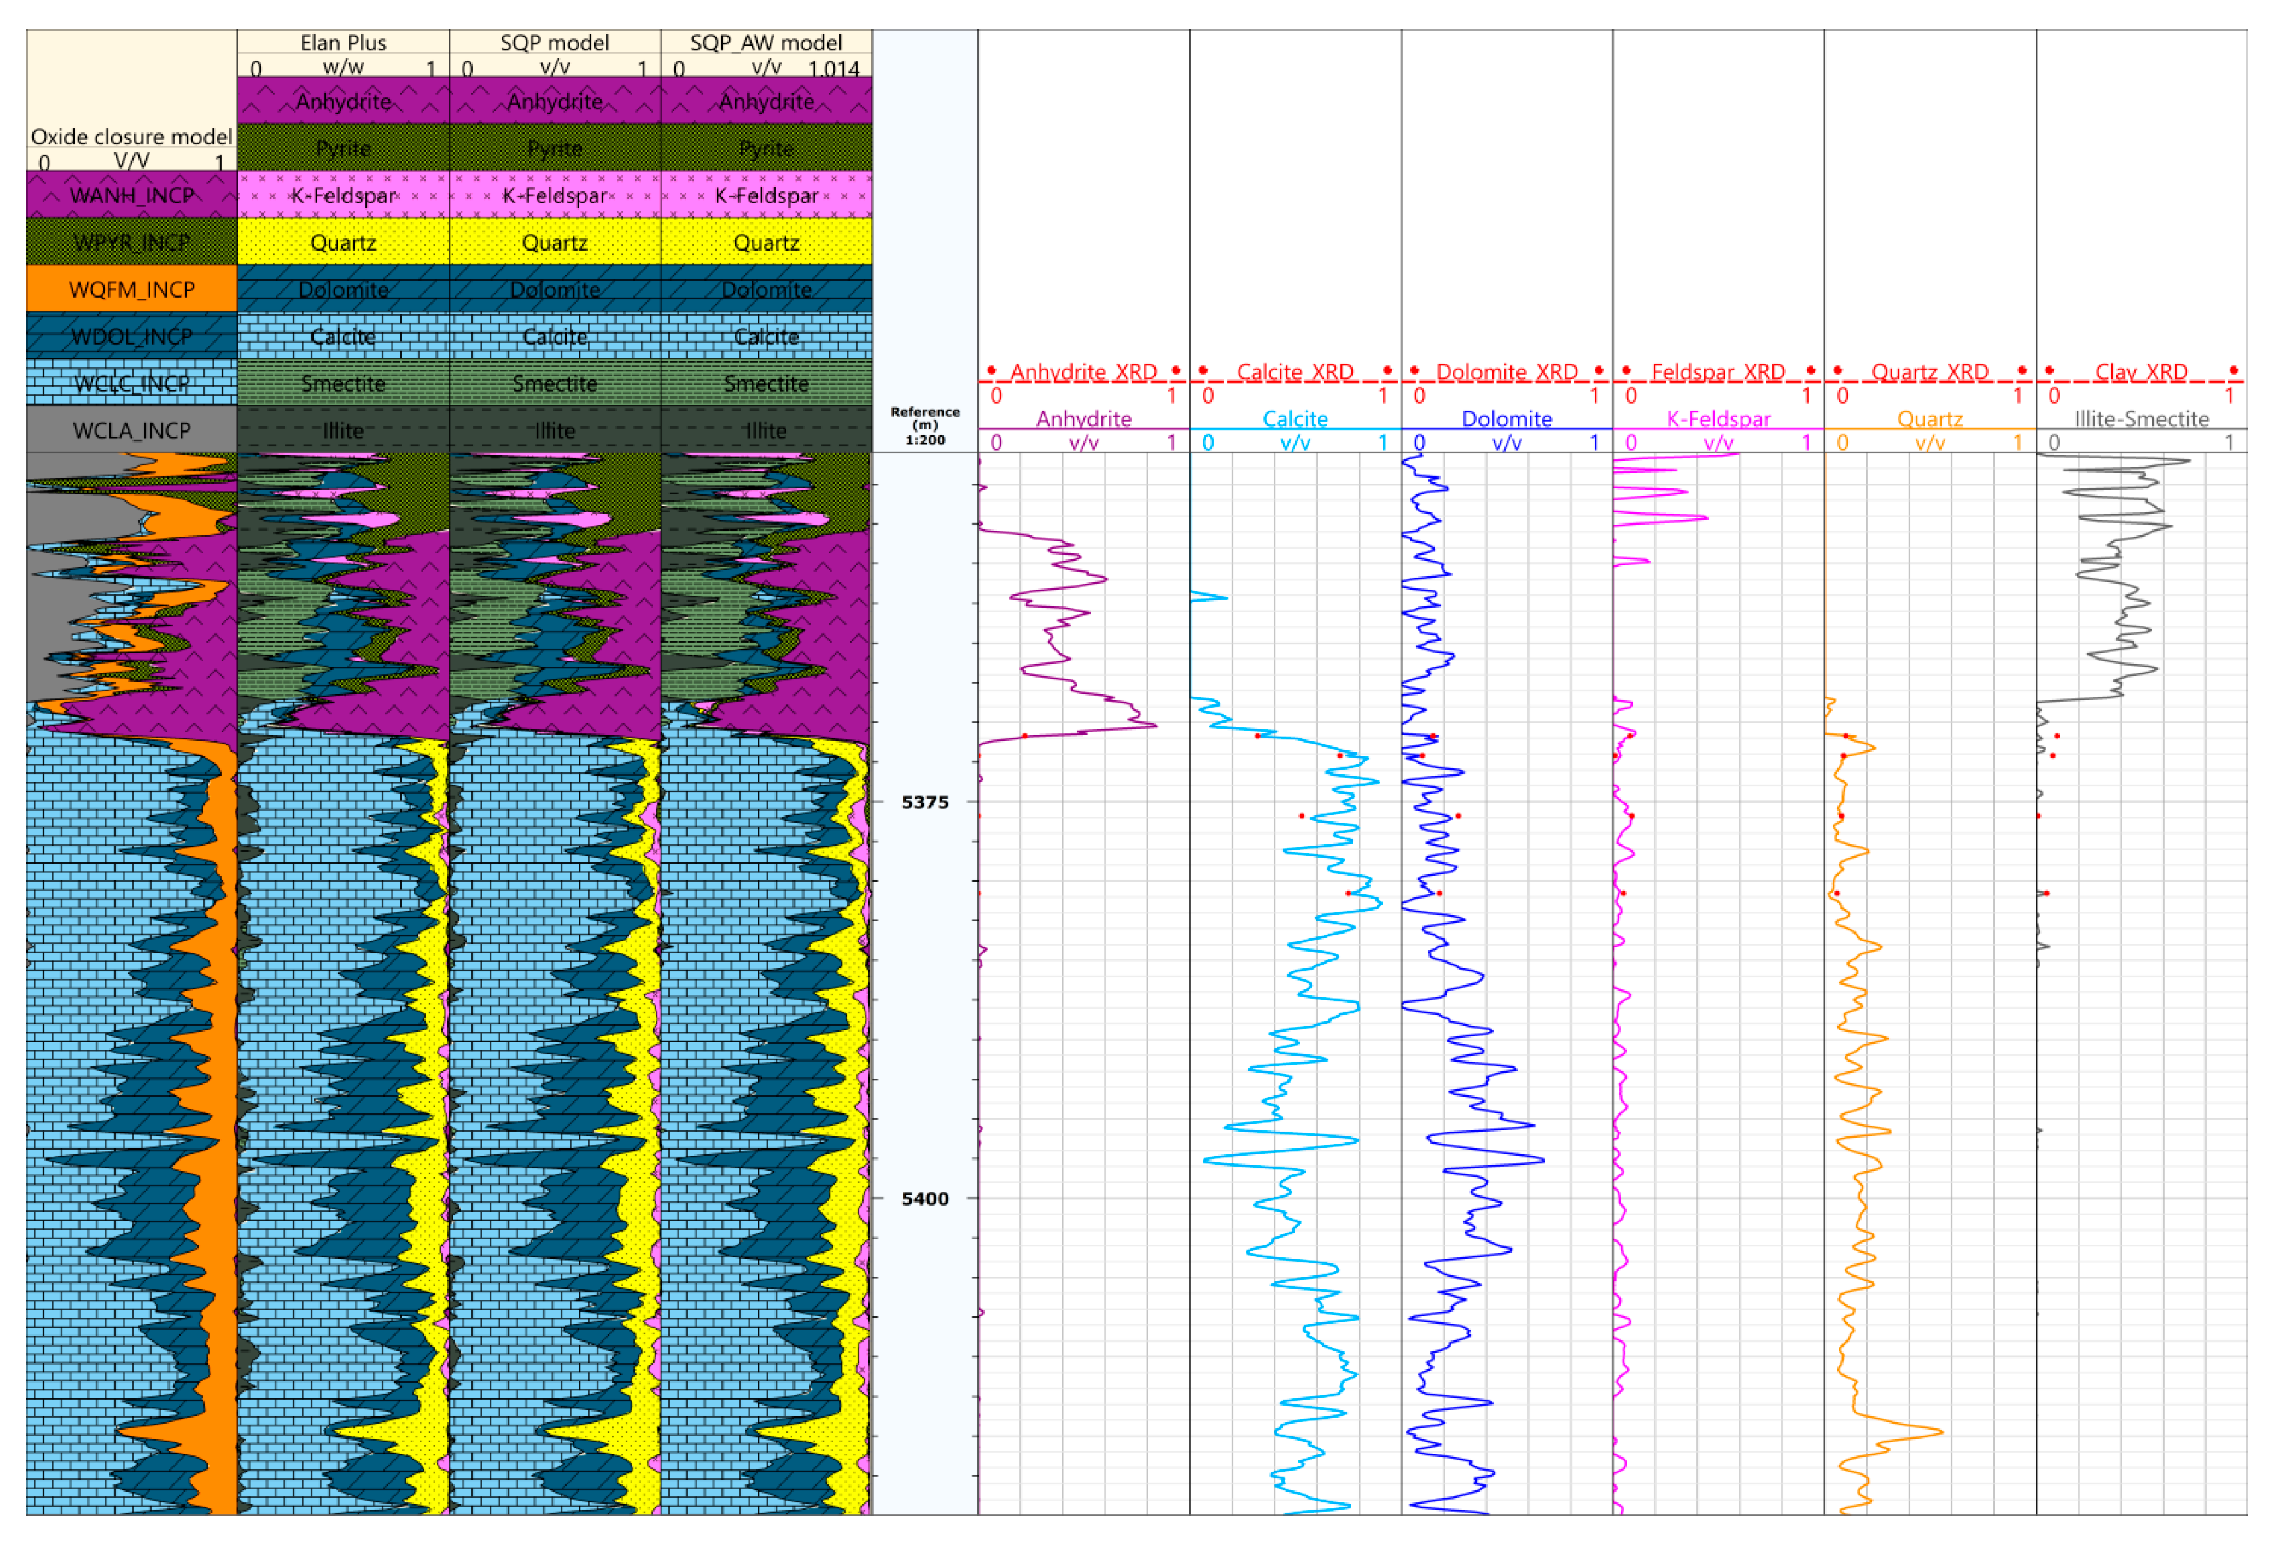
Task: Select the Illite swatch in Elan Plus column
Action: click(343, 430)
